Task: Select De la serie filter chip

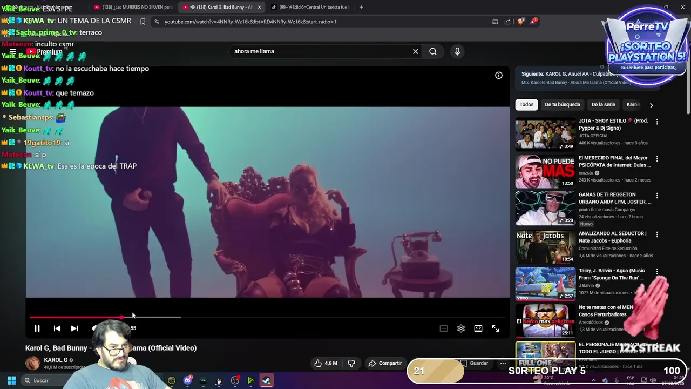Action: pos(603,105)
